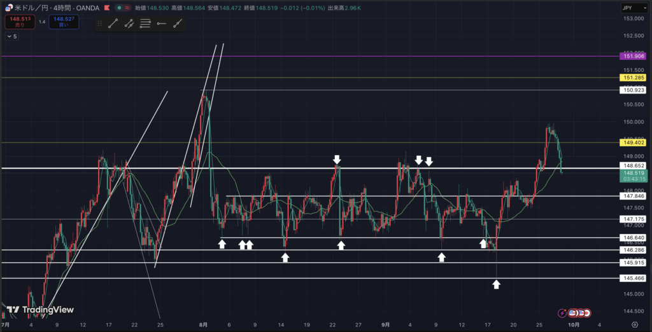The height and width of the screenshot is (332, 652).
Task: Click the red 売り sell button
Action: (x=20, y=22)
